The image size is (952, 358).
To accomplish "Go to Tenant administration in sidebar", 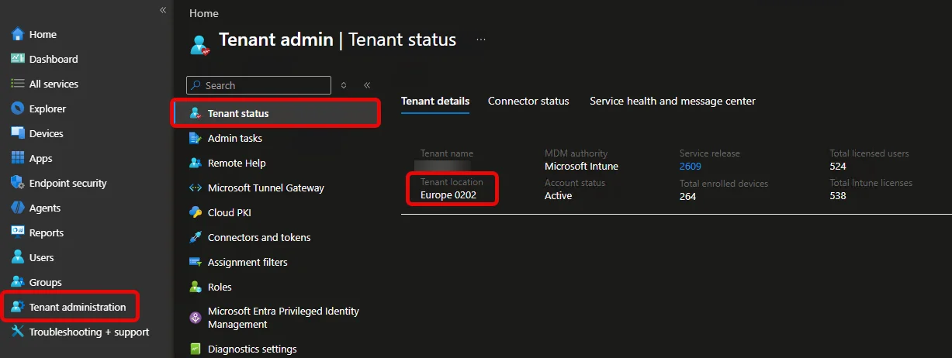I will tap(78, 307).
